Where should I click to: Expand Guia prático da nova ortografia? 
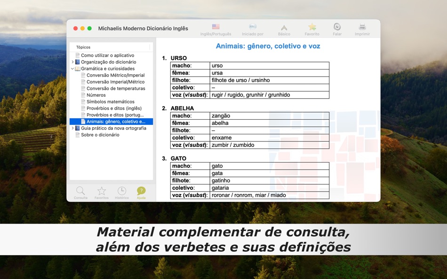[72, 128]
